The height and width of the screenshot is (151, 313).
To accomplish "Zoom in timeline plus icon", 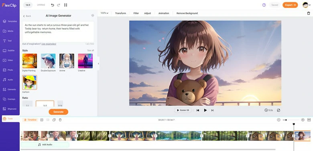I will coord(303,120).
